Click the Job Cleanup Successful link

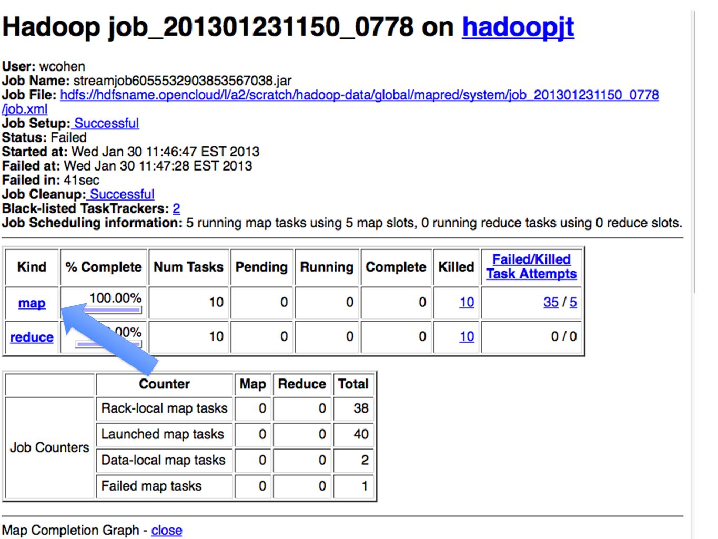pyautogui.click(x=122, y=194)
